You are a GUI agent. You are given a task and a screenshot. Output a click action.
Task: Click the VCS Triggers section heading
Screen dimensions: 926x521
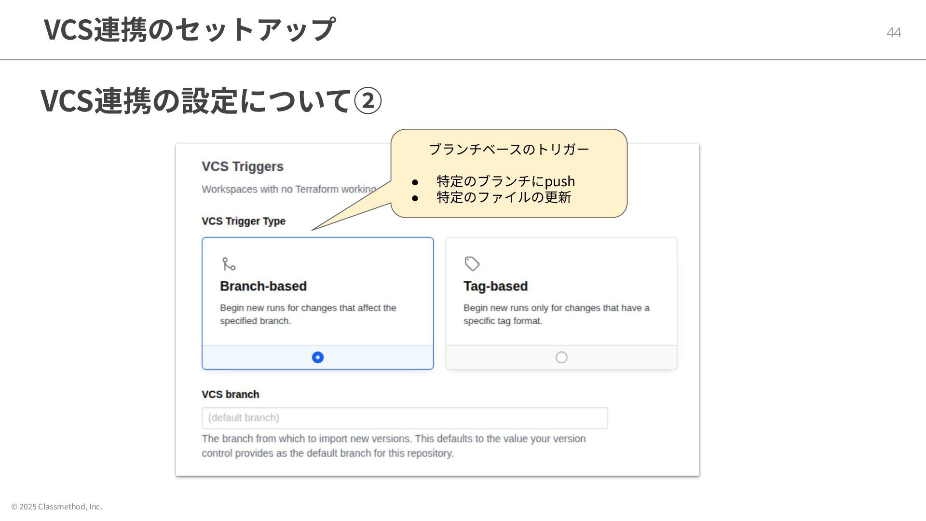(x=242, y=166)
